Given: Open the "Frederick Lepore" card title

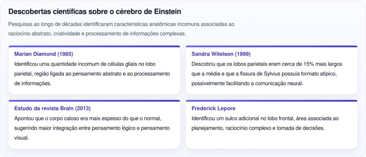Looking at the screenshot, I should tap(213, 108).
